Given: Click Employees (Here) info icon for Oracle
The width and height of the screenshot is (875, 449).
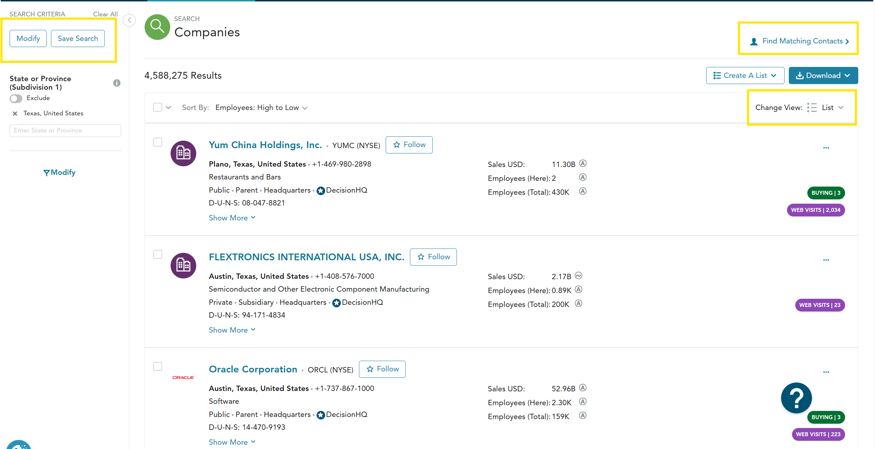Looking at the screenshot, I should click(583, 402).
